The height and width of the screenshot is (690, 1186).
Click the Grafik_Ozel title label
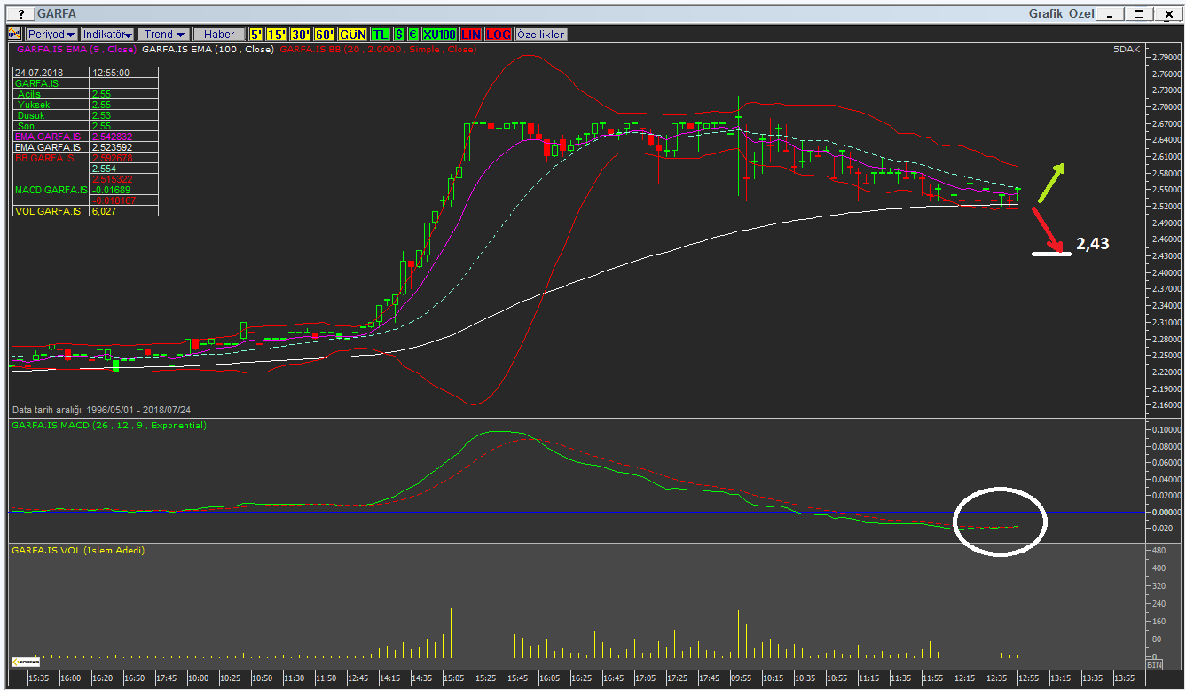(x=1061, y=13)
